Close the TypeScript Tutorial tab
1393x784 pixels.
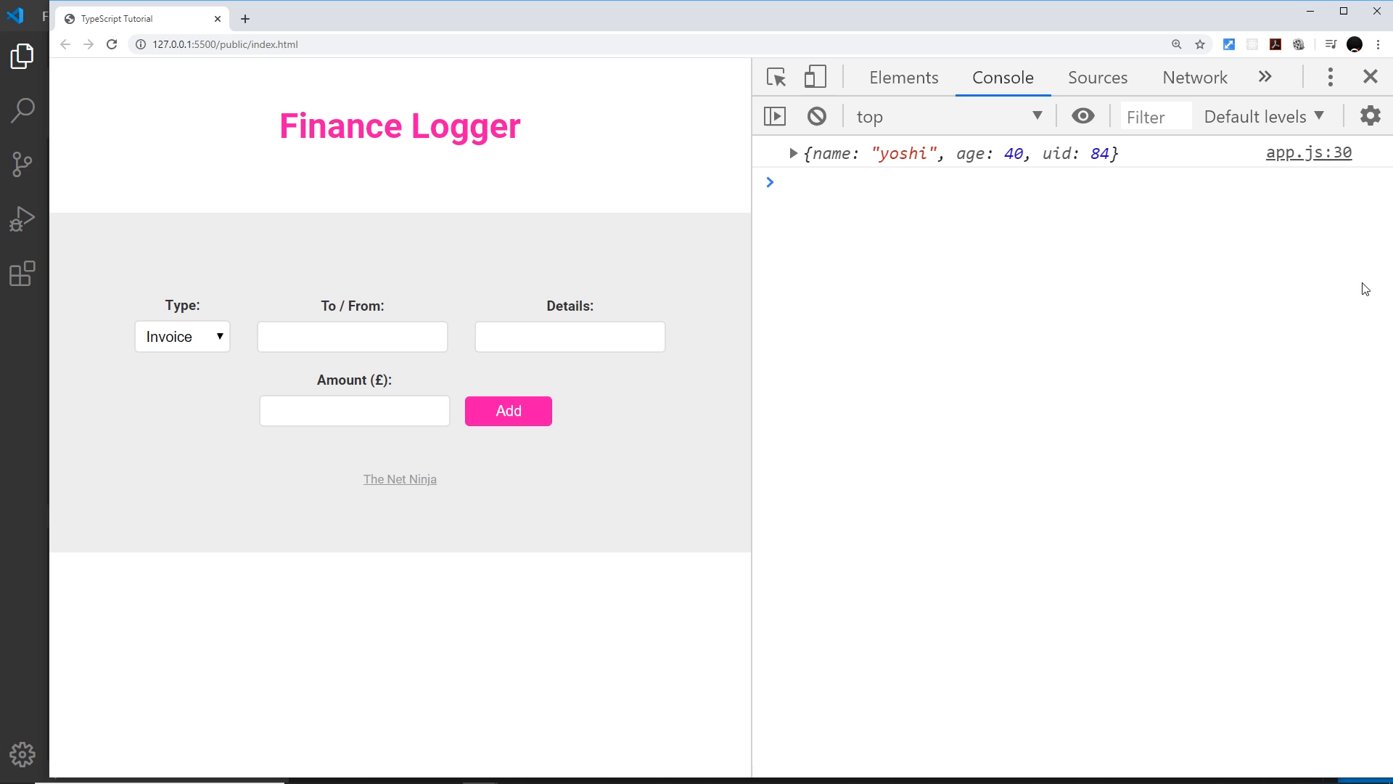tap(217, 19)
